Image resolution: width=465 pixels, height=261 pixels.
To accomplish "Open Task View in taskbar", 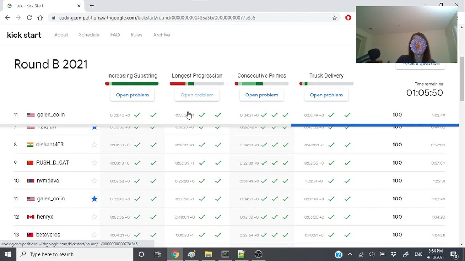I will point(158,254).
